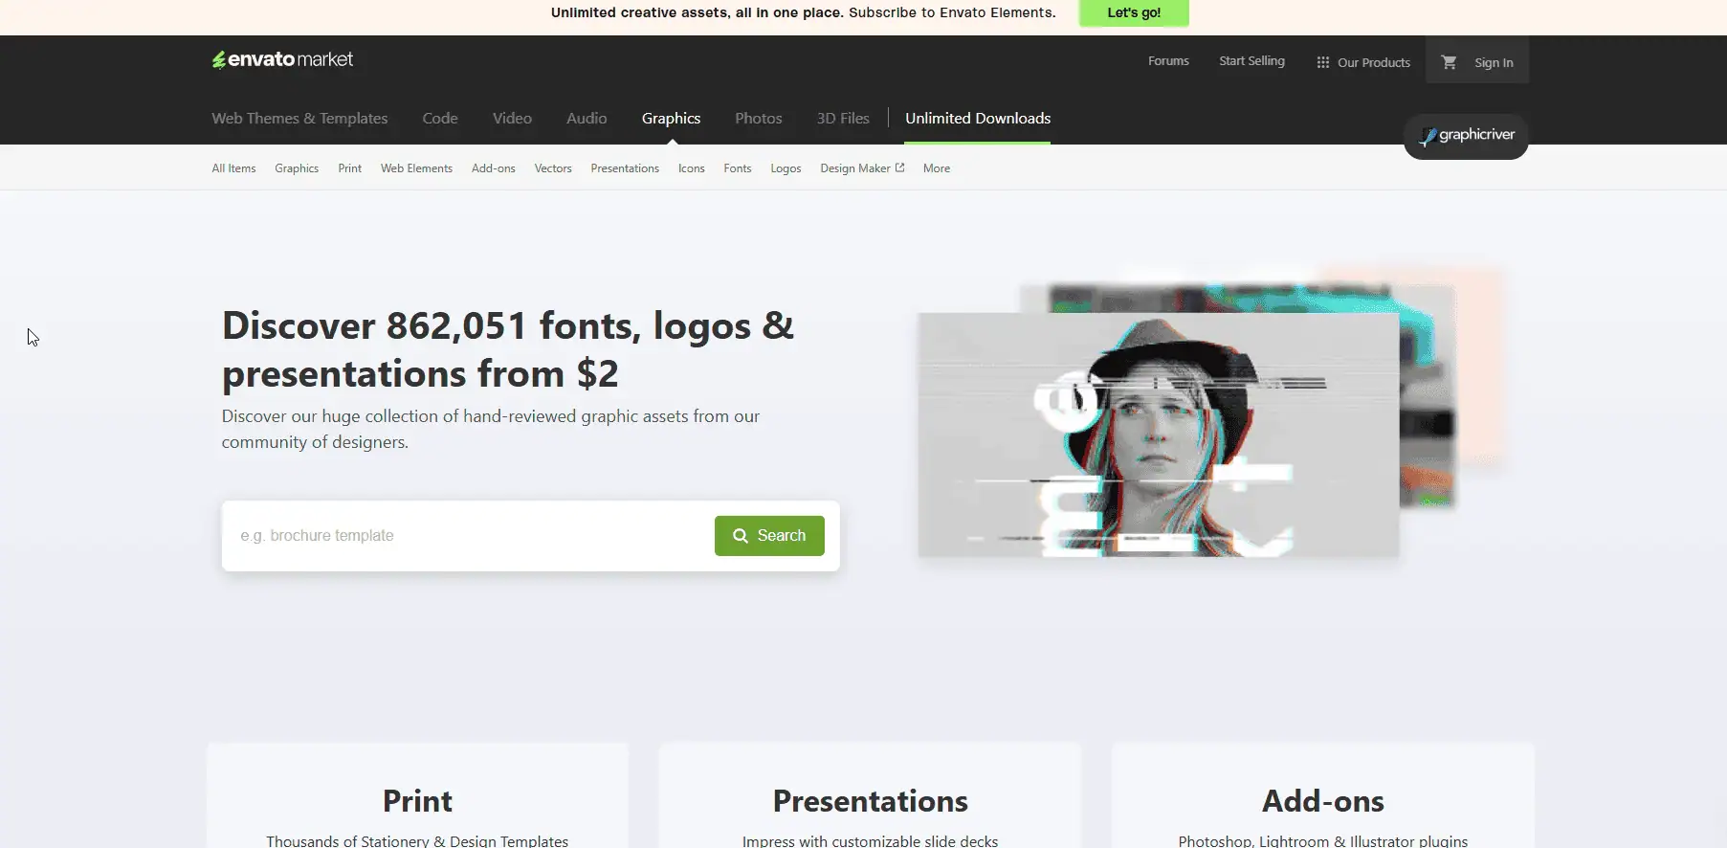Screen dimensions: 1727x848
Task: Expand the More submenu
Action: tap(936, 168)
